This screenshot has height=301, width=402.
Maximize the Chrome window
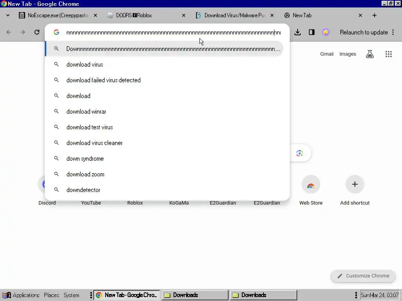click(391, 4)
